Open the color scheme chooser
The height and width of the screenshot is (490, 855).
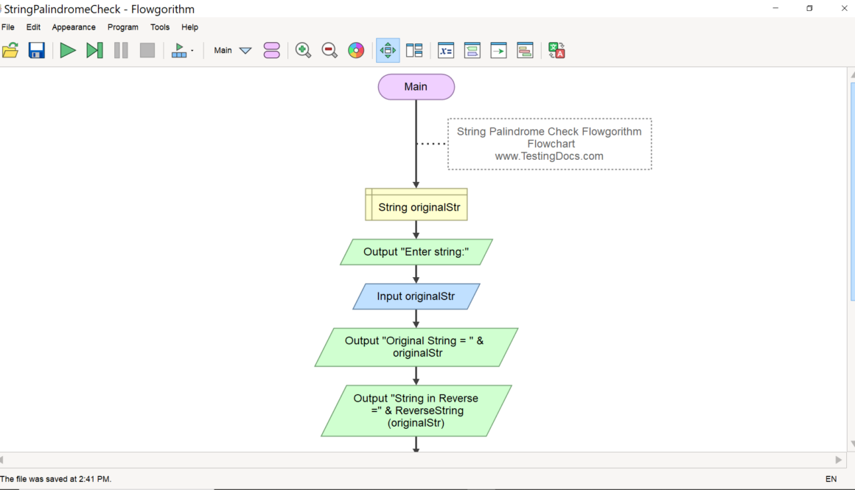tap(356, 51)
